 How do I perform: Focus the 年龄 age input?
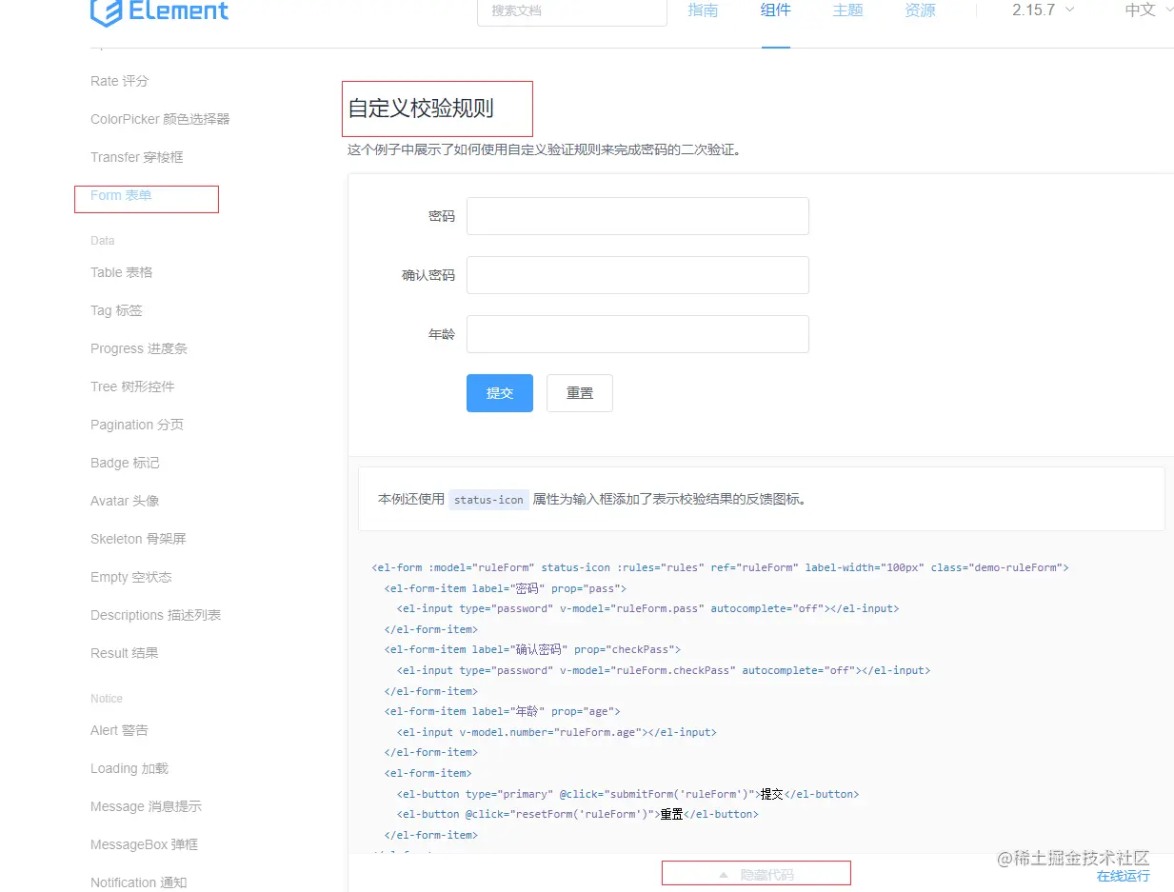coord(638,334)
